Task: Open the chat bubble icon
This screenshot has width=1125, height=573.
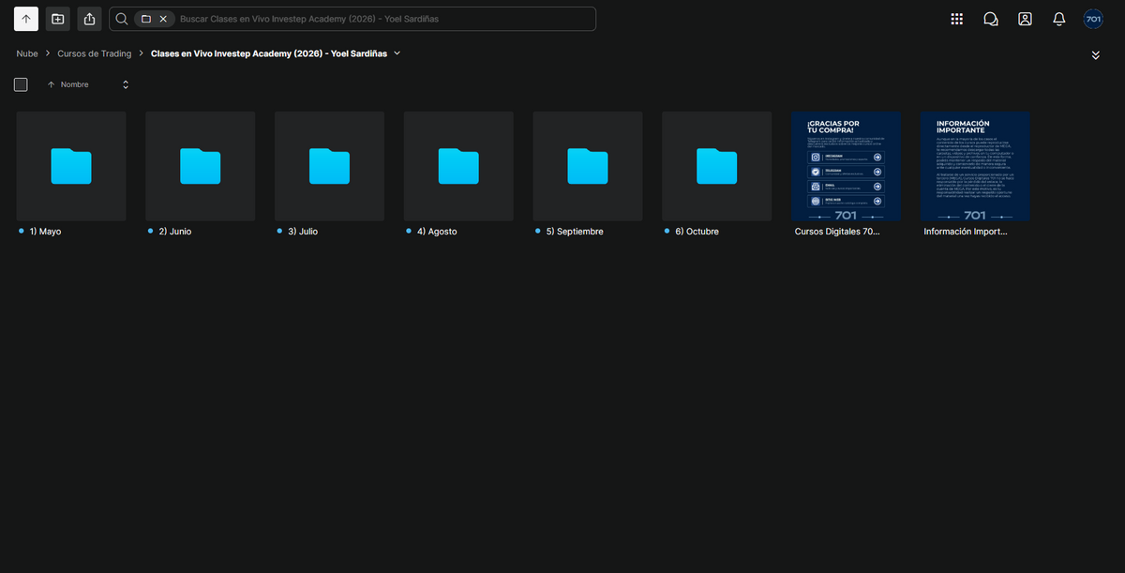Action: 991,19
